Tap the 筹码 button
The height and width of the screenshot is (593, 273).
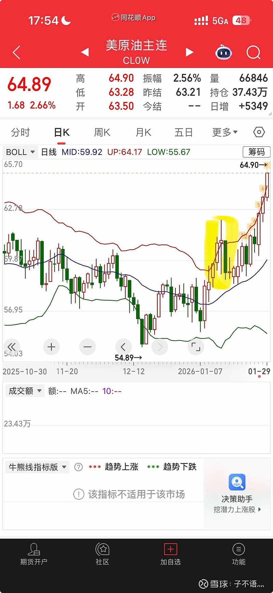click(257, 152)
